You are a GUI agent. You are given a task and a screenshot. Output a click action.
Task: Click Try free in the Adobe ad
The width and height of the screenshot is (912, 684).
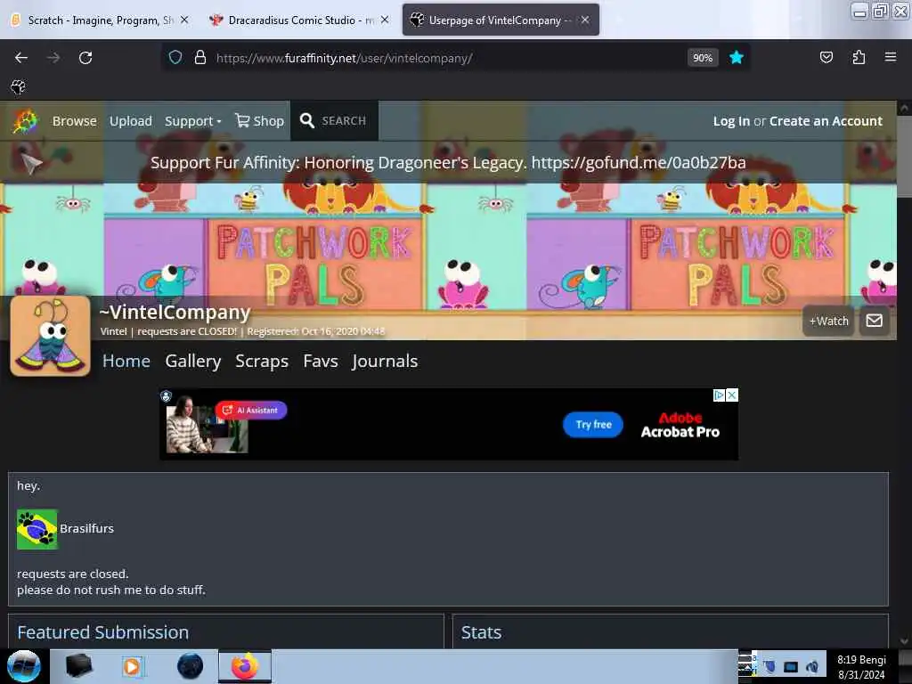coord(593,425)
